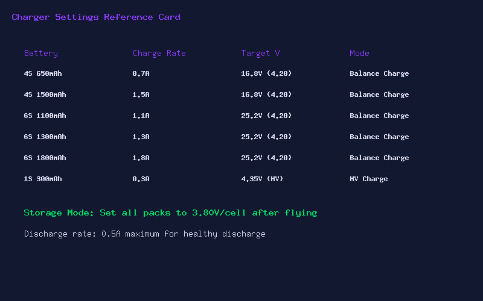
Task: Select the 'Target V' column header
Action: [x=260, y=54]
